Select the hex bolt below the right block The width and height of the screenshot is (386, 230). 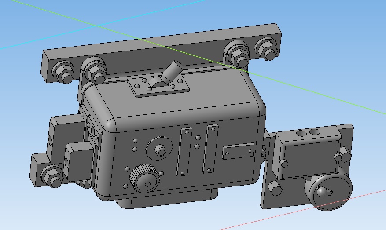(275, 188)
